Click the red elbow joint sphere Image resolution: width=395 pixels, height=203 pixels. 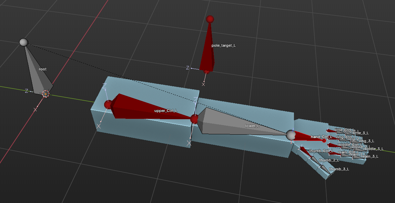pyautogui.click(x=194, y=119)
